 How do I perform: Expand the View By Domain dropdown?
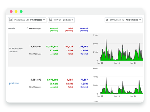68,20
